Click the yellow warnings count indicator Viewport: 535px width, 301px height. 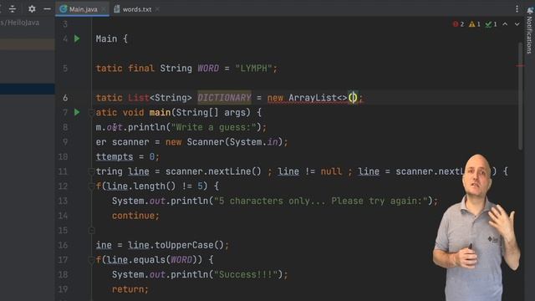(x=475, y=24)
